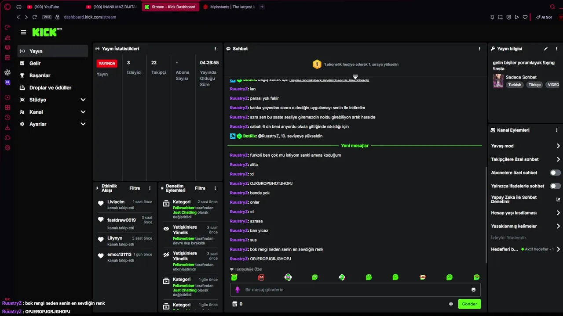The height and width of the screenshot is (316, 563).
Task: Click the green Gönder button
Action: pos(469,304)
